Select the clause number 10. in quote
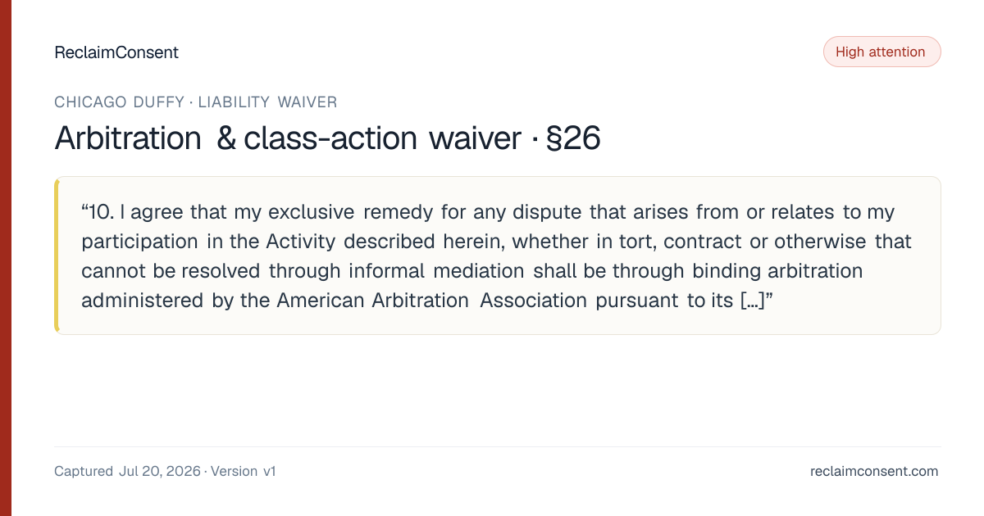This screenshot has height=516, width=984. pyautogui.click(x=101, y=212)
